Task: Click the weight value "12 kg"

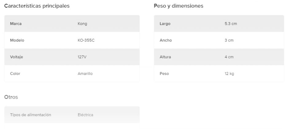Action: tap(229, 73)
